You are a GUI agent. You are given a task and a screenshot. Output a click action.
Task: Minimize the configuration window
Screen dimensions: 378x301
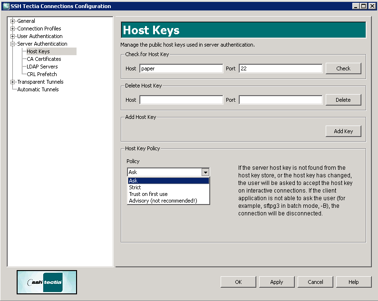[356, 6]
